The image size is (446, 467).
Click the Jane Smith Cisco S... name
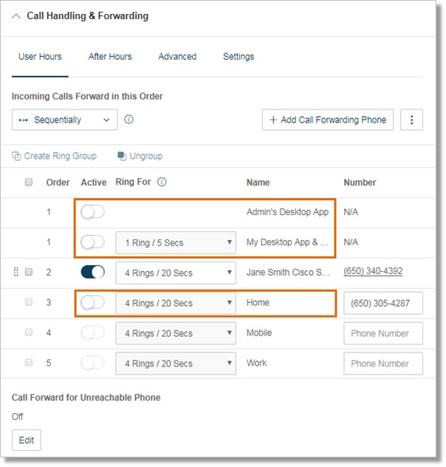(288, 272)
